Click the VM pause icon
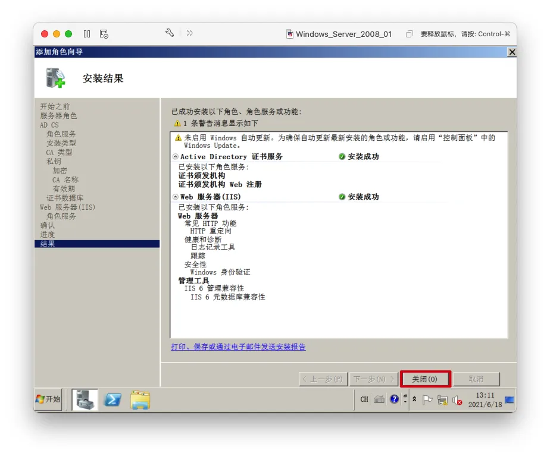This screenshot has height=457, width=550. click(x=87, y=34)
